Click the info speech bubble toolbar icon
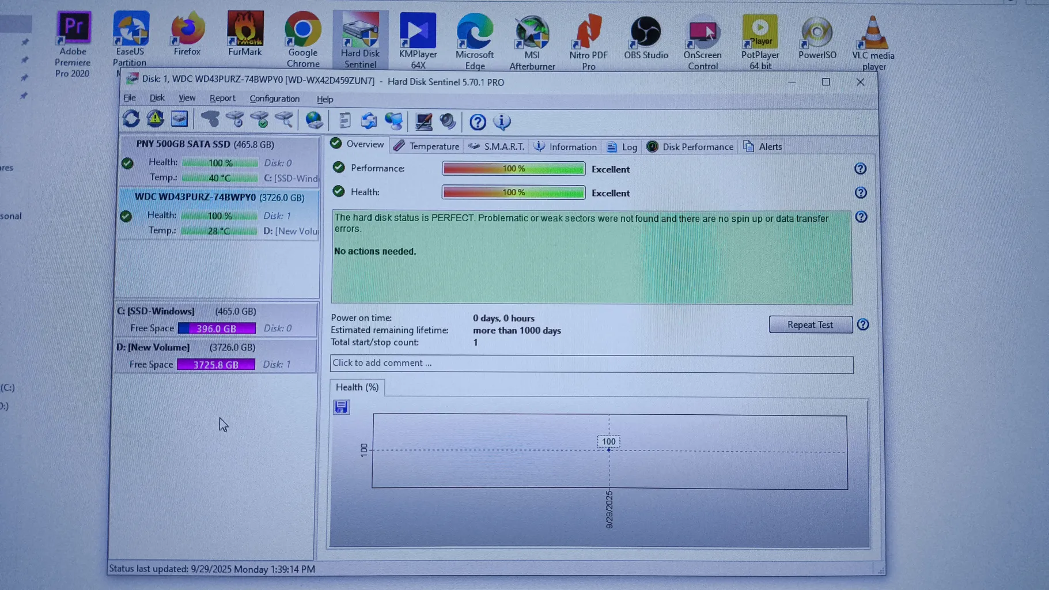 click(x=502, y=122)
